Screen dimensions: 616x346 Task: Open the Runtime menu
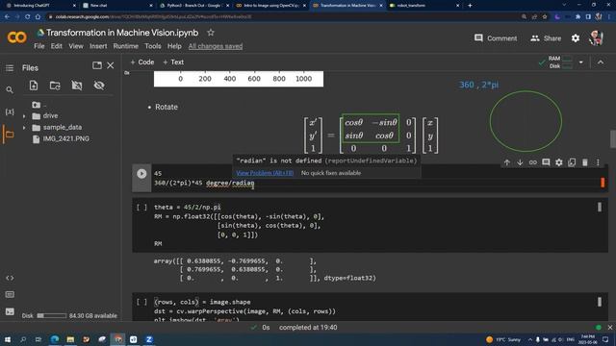click(126, 46)
